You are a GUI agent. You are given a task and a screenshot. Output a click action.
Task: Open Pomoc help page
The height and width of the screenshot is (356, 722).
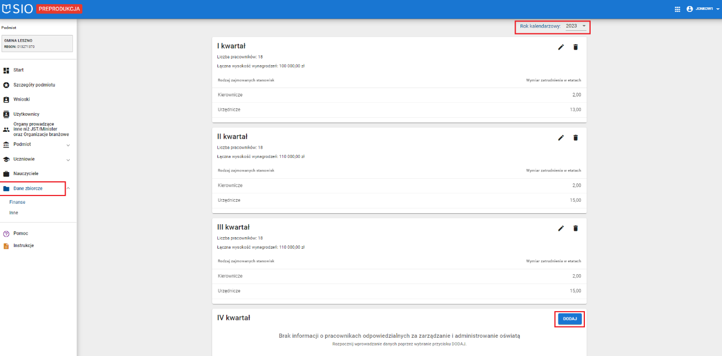(21, 234)
